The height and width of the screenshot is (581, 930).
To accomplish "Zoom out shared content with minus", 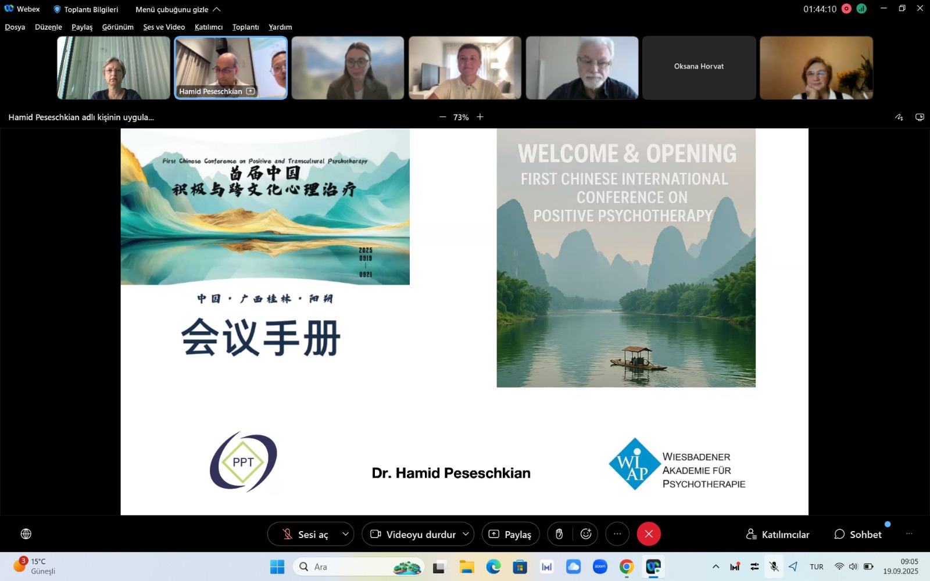I will 442,117.
